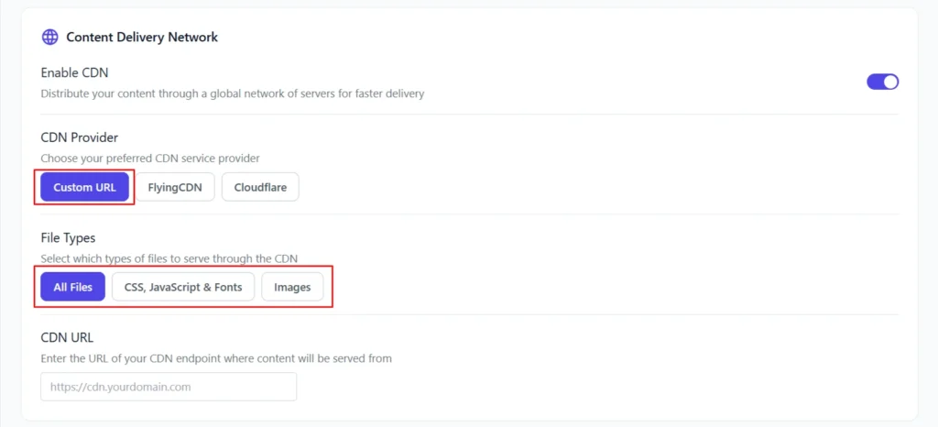The width and height of the screenshot is (938, 427).
Task: Click the CDN Provider section label
Action: (80, 137)
